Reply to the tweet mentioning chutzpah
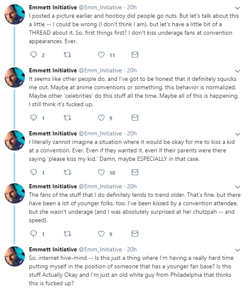Screen dimensions: 244x292 pyautogui.click(x=34, y=234)
